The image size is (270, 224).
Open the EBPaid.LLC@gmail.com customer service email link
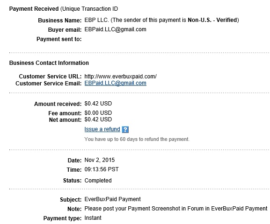tap(116, 83)
